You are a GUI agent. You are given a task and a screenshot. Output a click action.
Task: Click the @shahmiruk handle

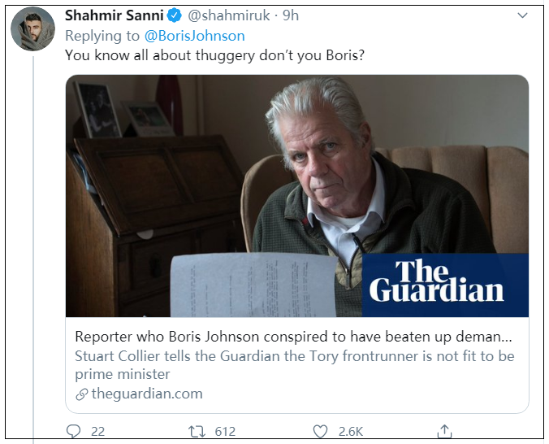[x=229, y=15]
